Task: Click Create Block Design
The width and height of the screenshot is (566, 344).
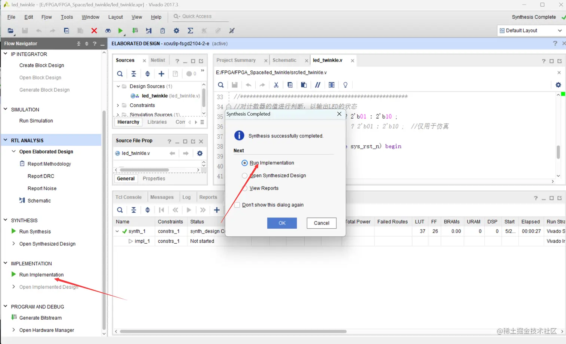Action: pos(42,65)
